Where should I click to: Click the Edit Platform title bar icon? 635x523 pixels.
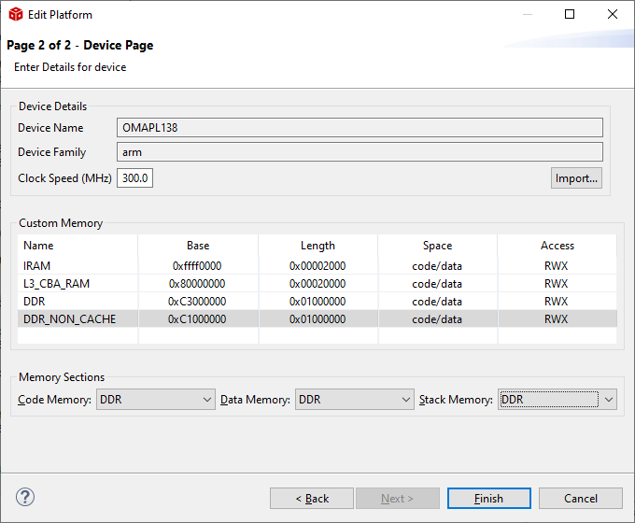coord(15,15)
